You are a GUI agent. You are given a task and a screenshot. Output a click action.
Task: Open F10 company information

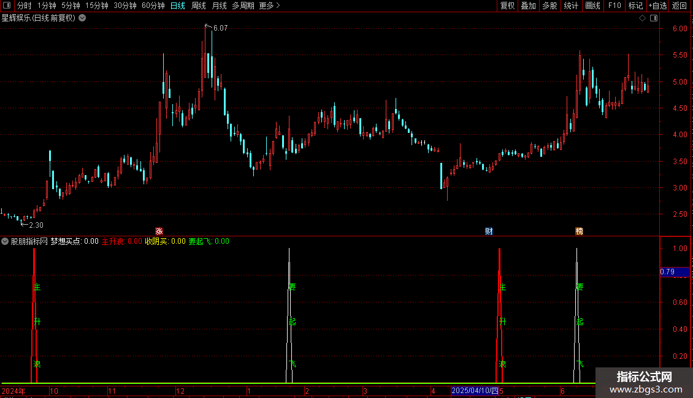tap(615, 6)
